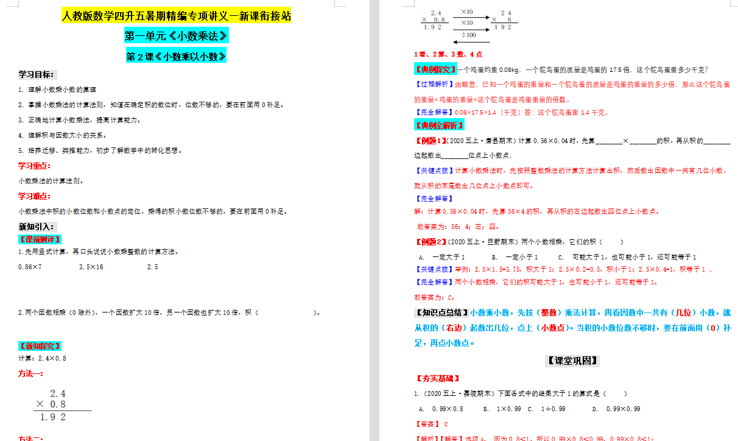Select objective line '1. 理解小数乘小数的算理'
The height and width of the screenshot is (441, 738).
pos(57,90)
